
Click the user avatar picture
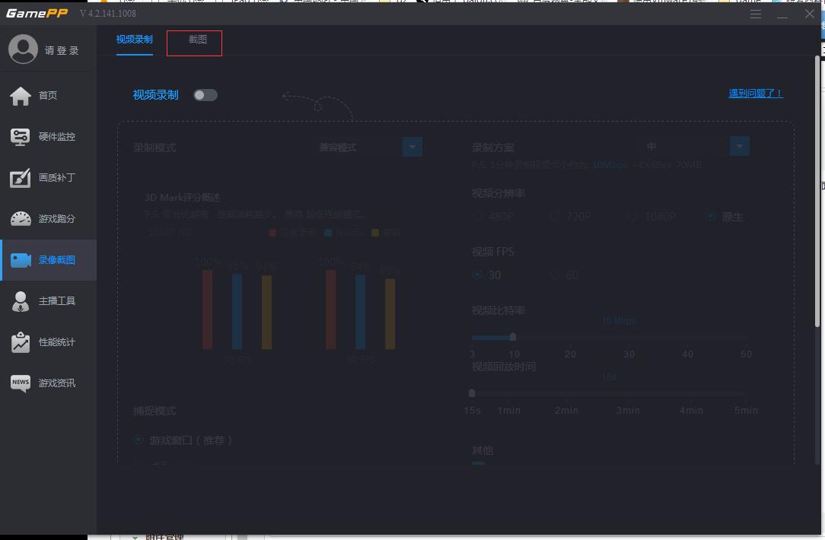tap(23, 49)
